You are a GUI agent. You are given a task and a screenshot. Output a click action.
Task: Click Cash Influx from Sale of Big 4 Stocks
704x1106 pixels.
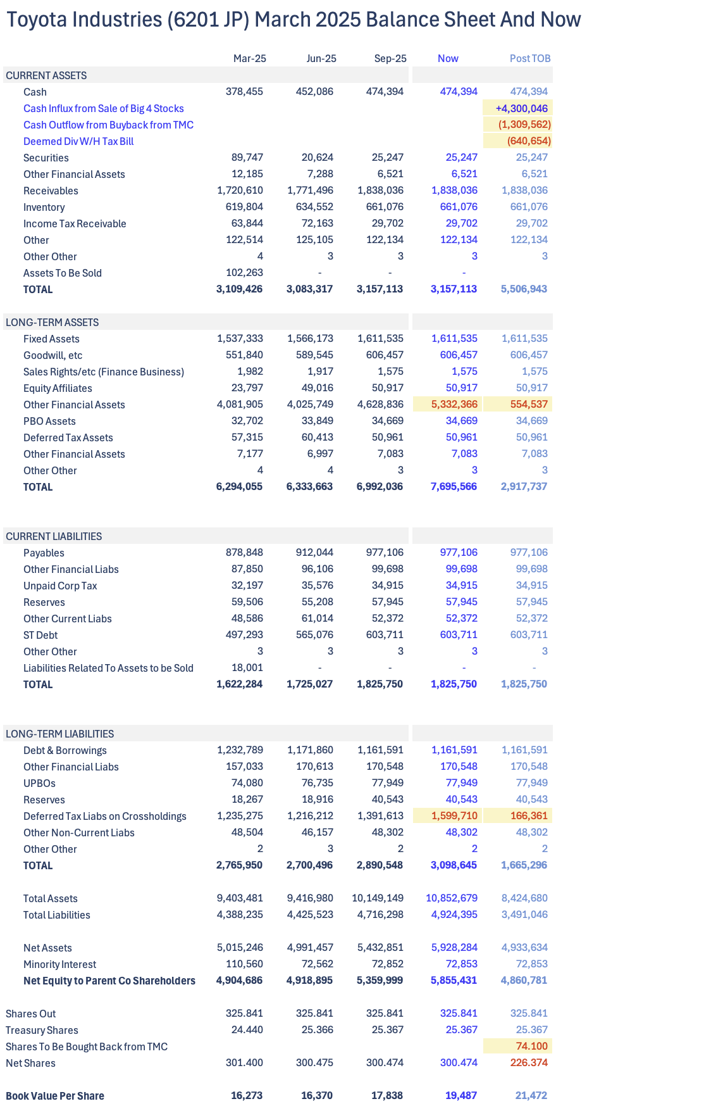pos(104,108)
